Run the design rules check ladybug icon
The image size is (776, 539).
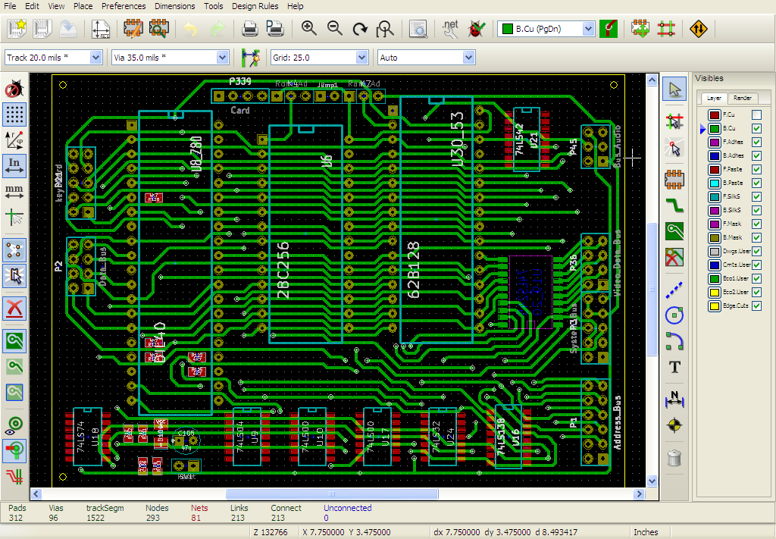coord(477,29)
